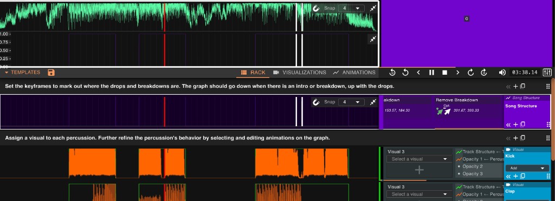Viewport: 555px width, 201px height.
Task: Click the 03:38.14 time display
Action: tap(525, 73)
